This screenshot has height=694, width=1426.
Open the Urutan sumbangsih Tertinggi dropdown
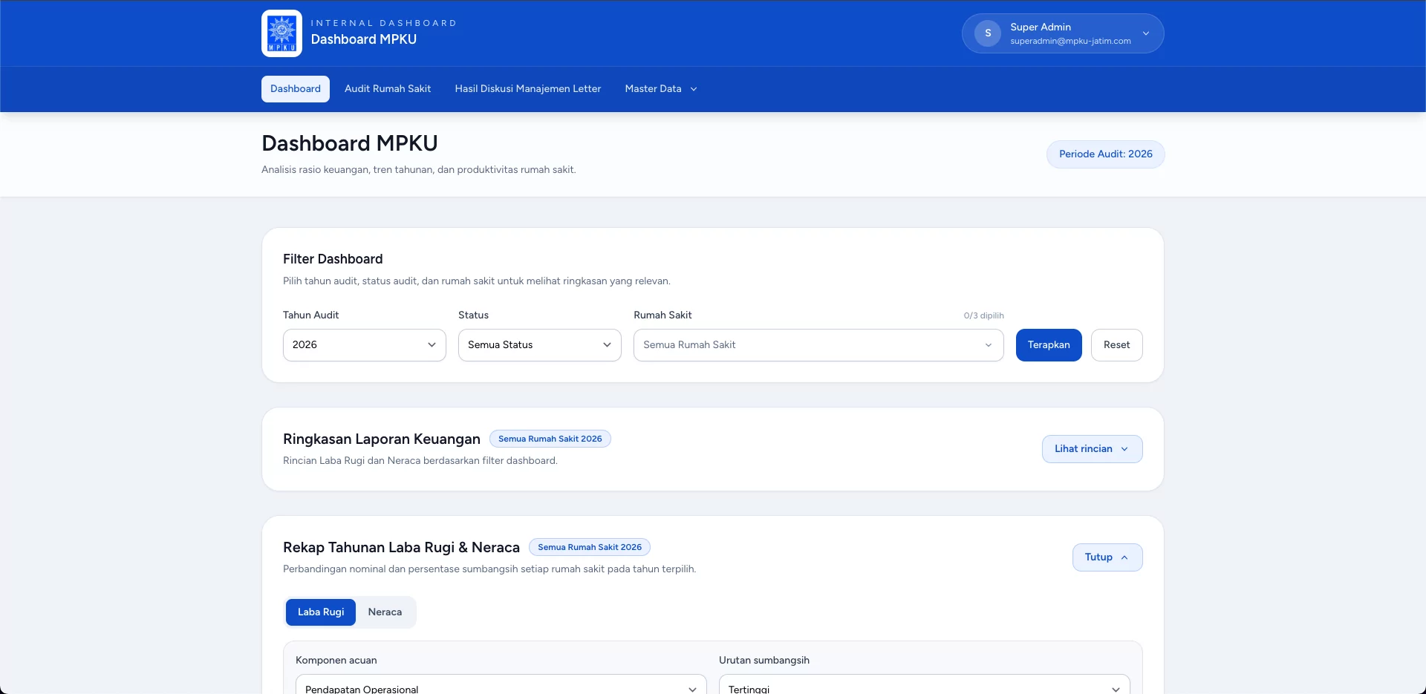pos(925,684)
